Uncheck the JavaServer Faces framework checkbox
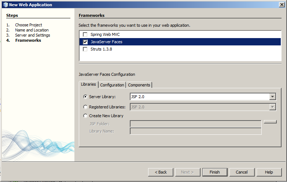 click(85, 42)
